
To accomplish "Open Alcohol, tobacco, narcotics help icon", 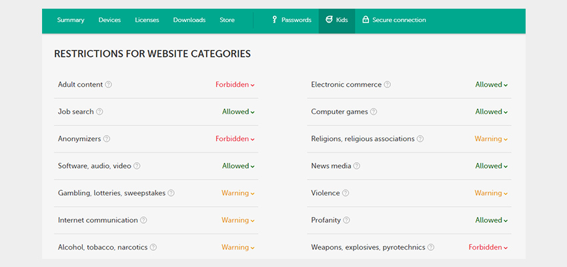I will coord(153,248).
